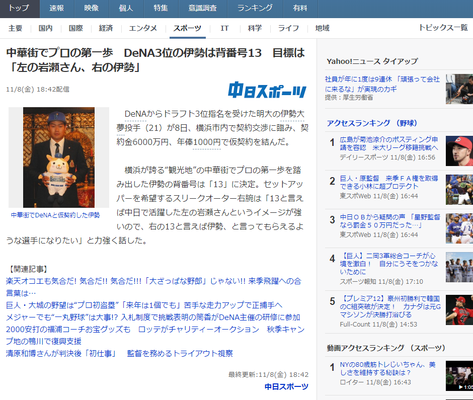Screen dimensions: 473x400
Task: Open related article 清原和博さんが判決後
Action: [x=119, y=354]
